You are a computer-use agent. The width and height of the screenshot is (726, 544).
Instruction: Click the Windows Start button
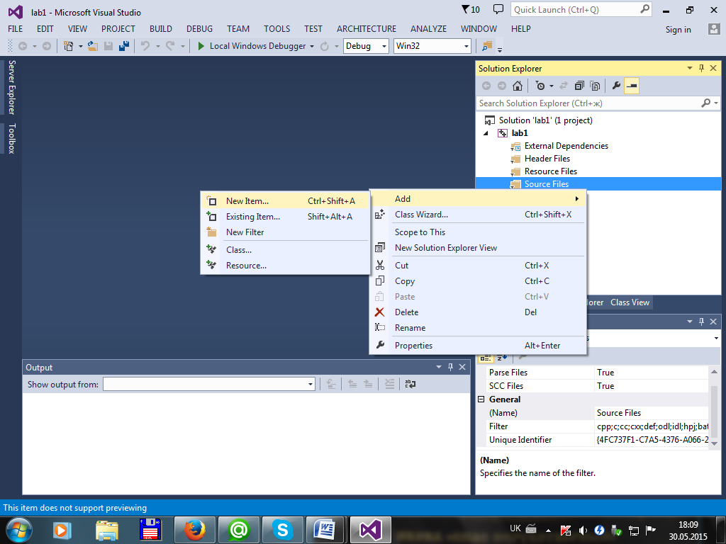[18, 530]
